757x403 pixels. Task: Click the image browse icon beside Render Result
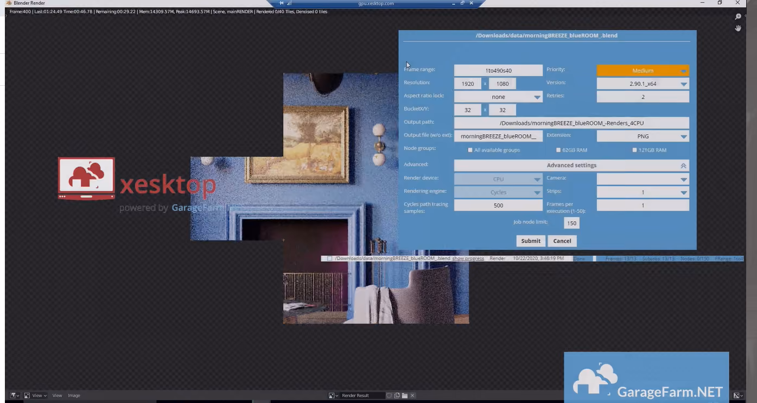click(x=334, y=395)
